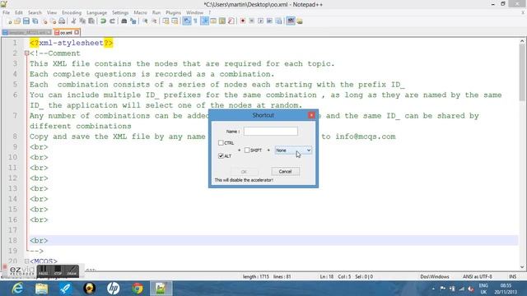Switch to the oo.xml document tab
Screen dimensions: 527x296
[x=66, y=33]
